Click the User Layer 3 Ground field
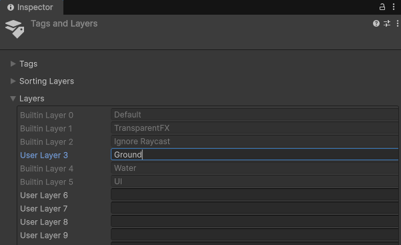Image resolution: width=401 pixels, height=245 pixels. [x=255, y=154]
